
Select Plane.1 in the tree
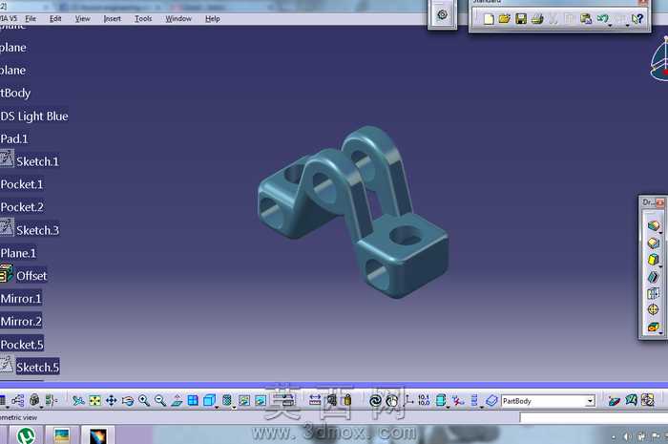click(18, 253)
